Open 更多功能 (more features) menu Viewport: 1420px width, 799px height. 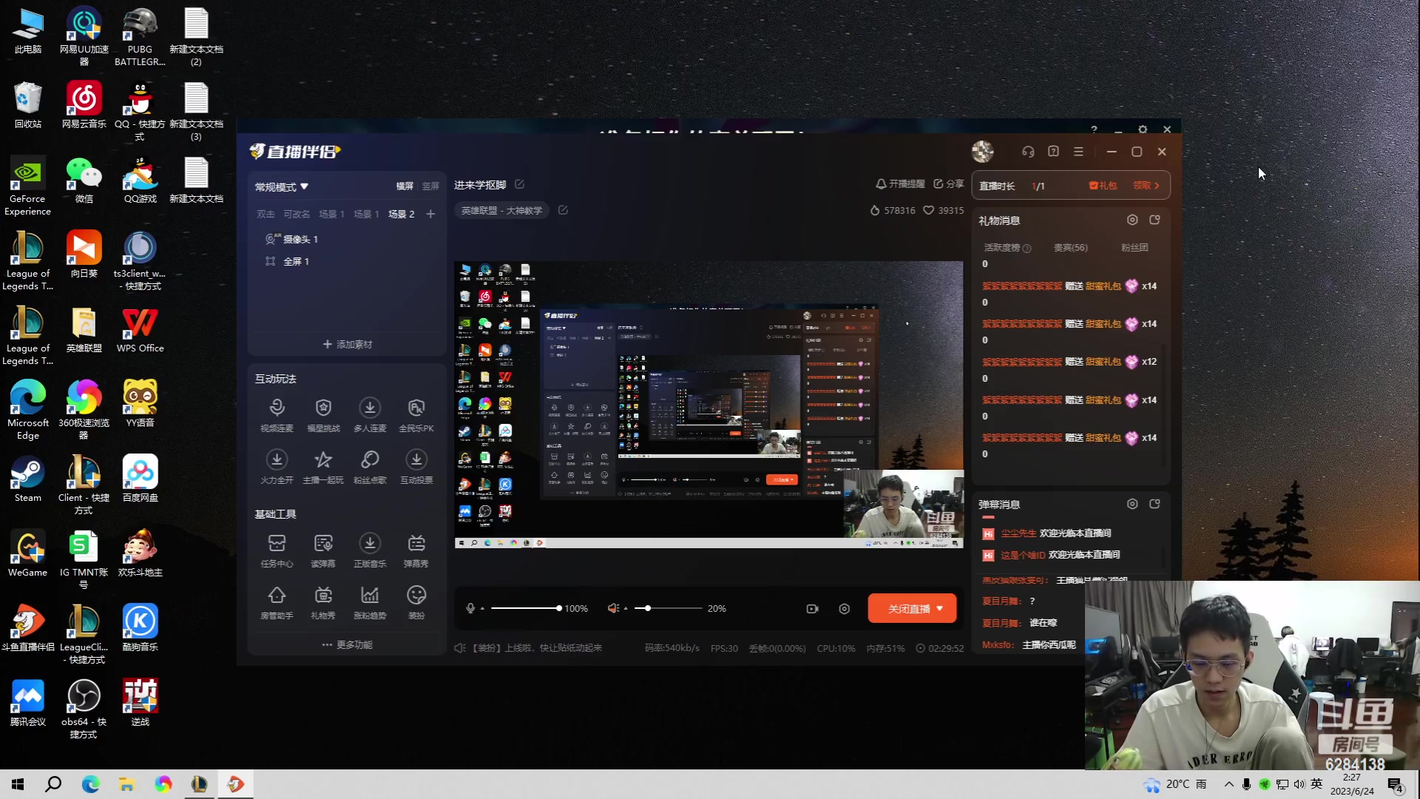coord(345,644)
